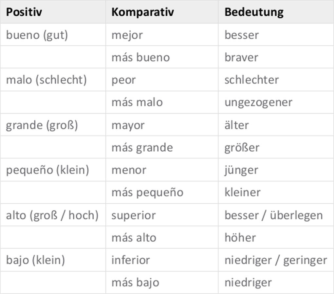
Task: Select the superior cell
Action: pyautogui.click(x=133, y=215)
